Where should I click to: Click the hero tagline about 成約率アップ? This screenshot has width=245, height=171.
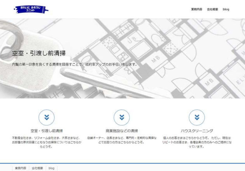pyautogui.click(x=75, y=64)
